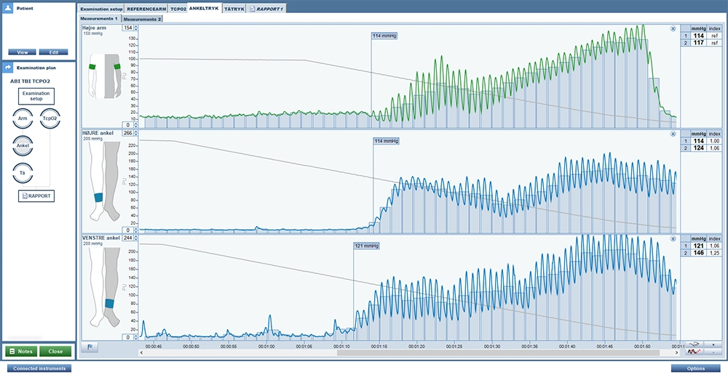
Task: Click the Patient profile icon
Action: point(8,8)
